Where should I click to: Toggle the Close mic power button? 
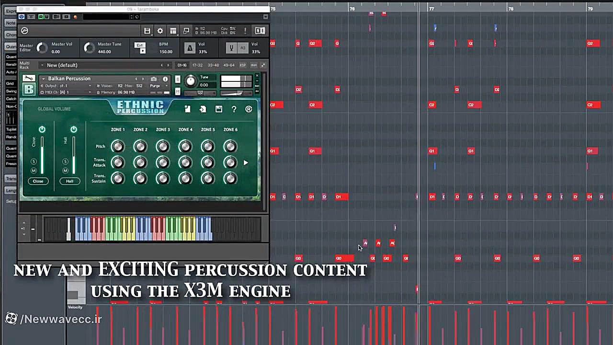pos(42,129)
